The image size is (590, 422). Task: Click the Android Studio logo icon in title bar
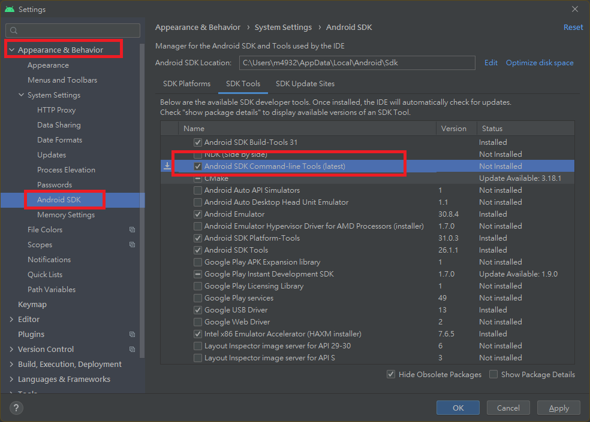(x=10, y=9)
